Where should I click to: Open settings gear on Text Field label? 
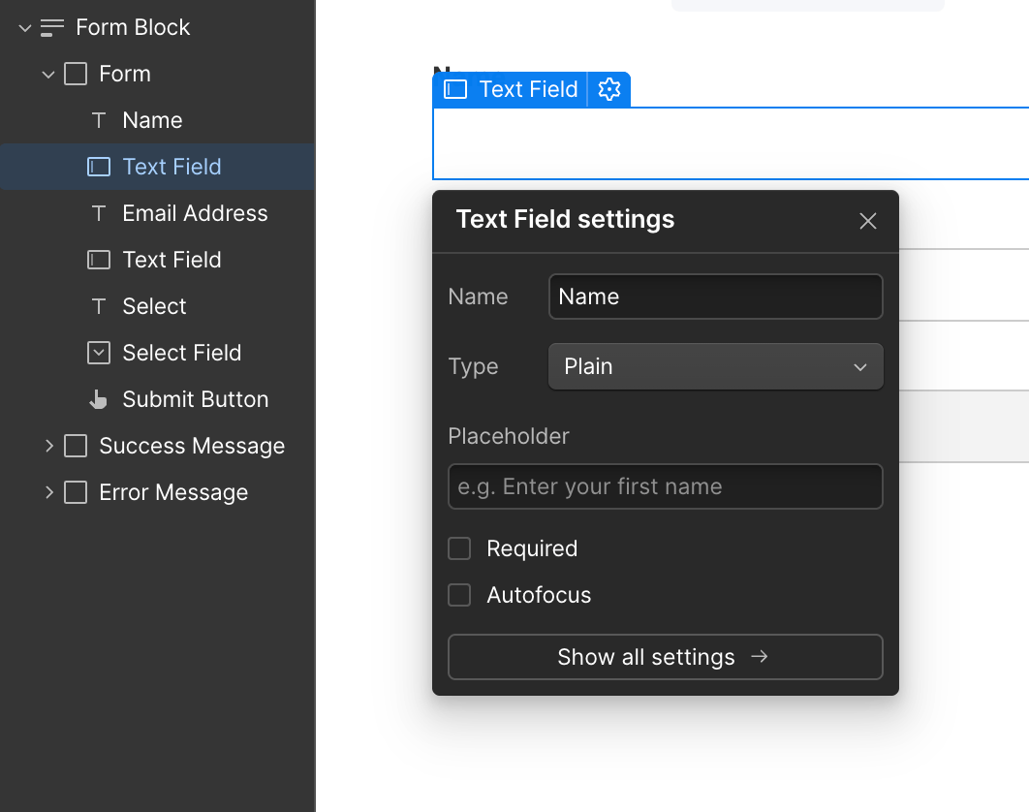(x=609, y=89)
